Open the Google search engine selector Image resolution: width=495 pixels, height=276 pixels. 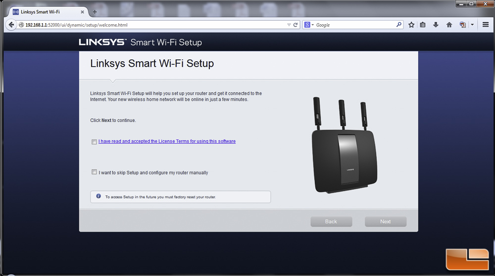tap(309, 25)
